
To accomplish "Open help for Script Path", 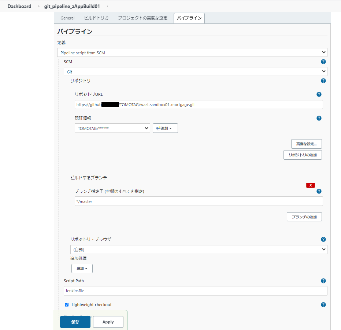I will coord(323,281).
